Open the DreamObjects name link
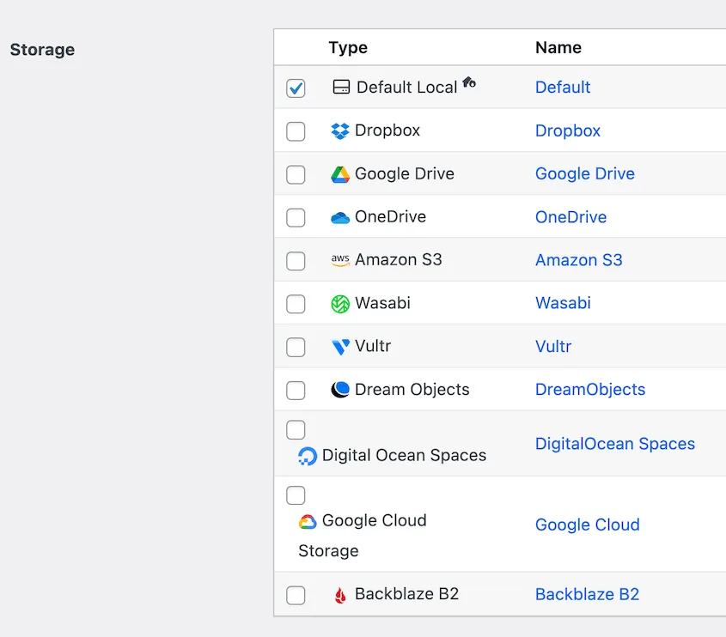 (590, 390)
